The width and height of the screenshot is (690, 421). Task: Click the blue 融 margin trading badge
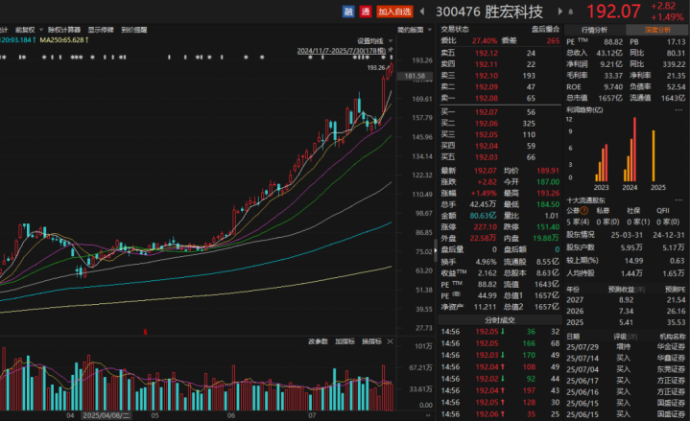[x=348, y=12]
